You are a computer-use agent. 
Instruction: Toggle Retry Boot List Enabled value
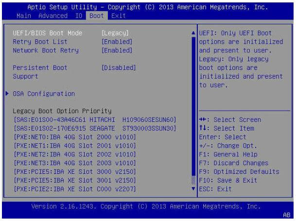tap(117, 42)
